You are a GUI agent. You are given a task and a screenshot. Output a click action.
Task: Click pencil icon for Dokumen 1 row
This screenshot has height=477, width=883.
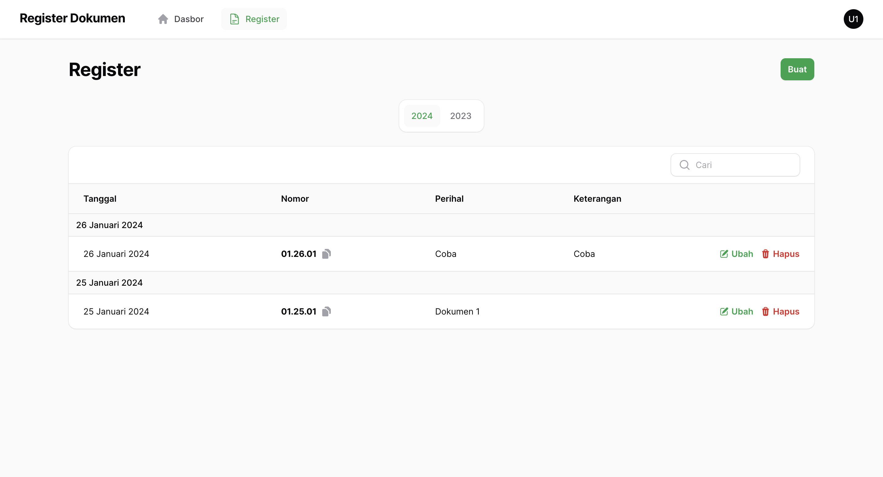coord(724,311)
